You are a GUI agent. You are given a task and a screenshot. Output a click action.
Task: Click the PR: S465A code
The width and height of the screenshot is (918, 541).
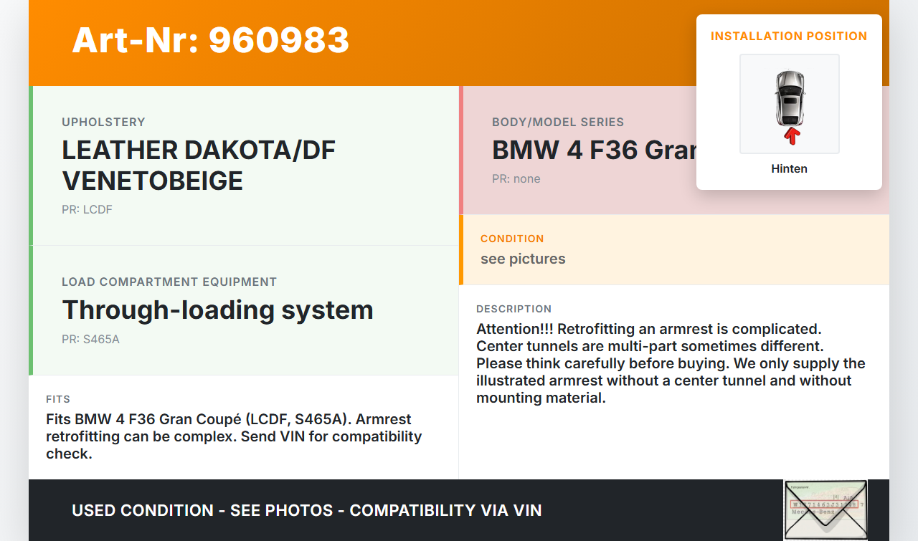90,339
